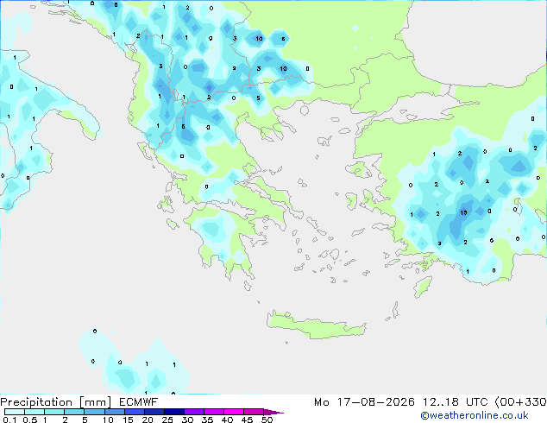
Task: Click the legend label 45
Action: pos(247,420)
